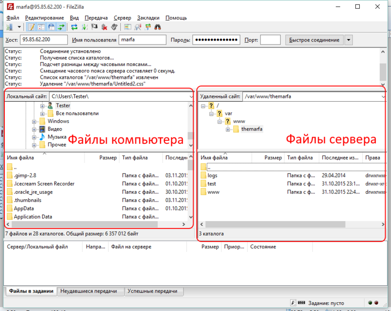Select the test remote folder
Image resolution: width=391 pixels, height=311 pixels.
pos(212,183)
